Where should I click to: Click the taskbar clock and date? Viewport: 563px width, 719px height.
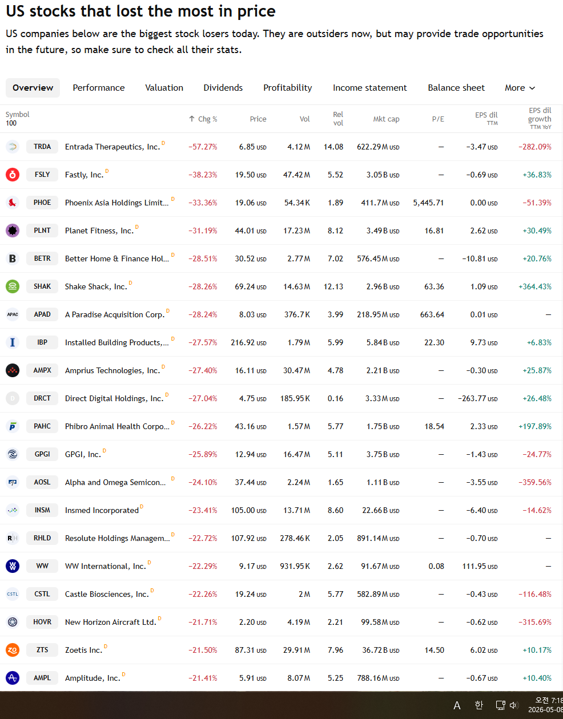[x=545, y=705]
